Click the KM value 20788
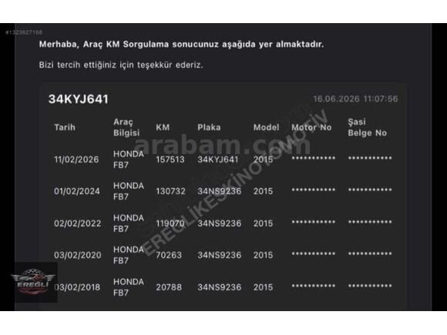 point(169,287)
